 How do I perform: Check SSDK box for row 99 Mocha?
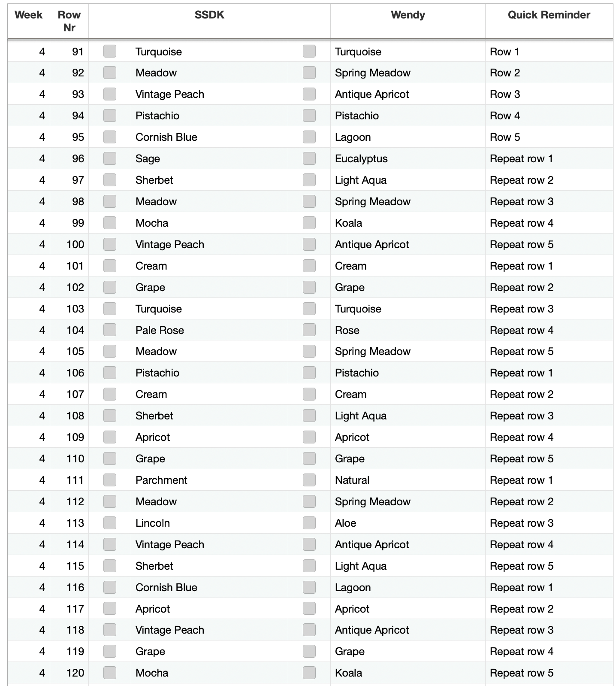[x=110, y=223]
